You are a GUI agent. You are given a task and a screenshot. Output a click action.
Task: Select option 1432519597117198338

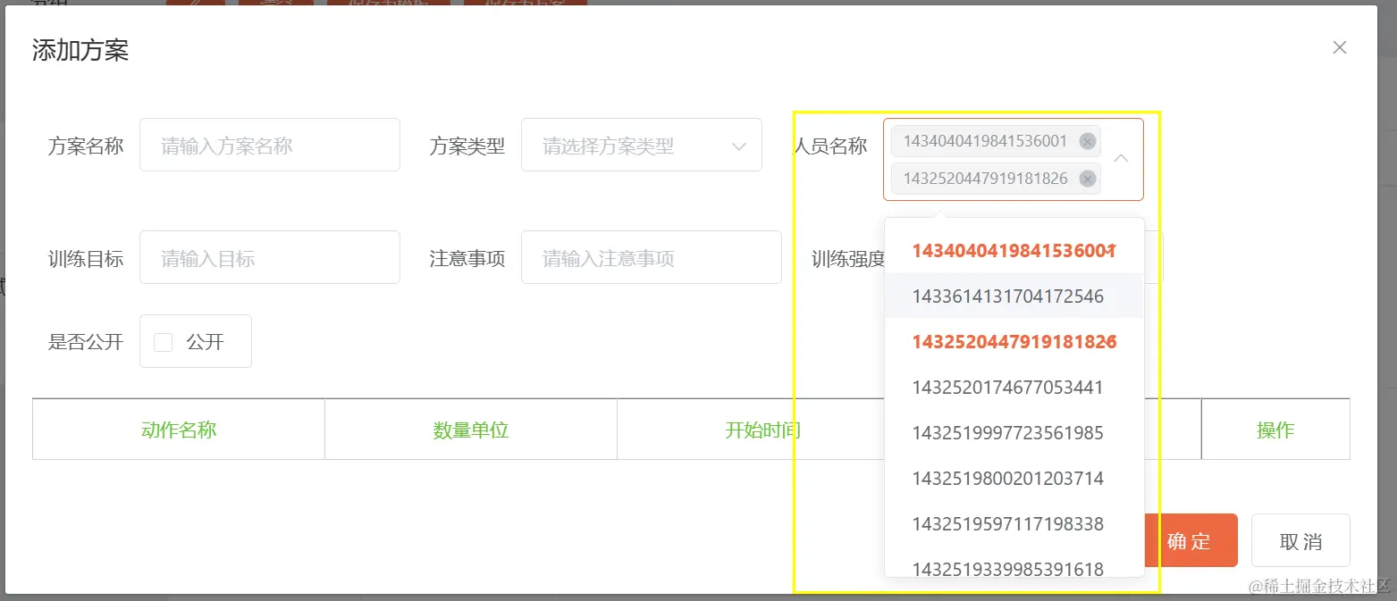pyautogui.click(x=1014, y=524)
